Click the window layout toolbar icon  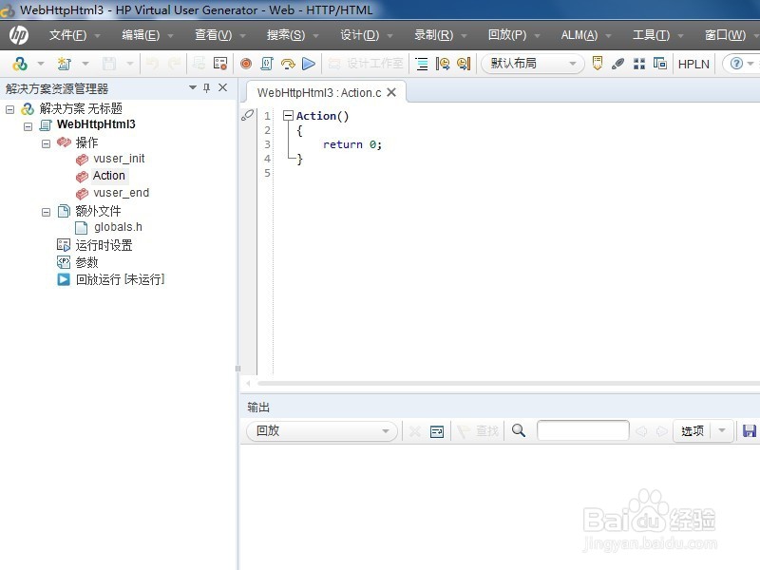tap(659, 64)
